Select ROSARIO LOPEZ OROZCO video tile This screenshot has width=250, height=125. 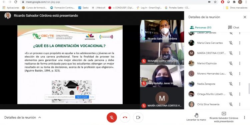point(162,54)
